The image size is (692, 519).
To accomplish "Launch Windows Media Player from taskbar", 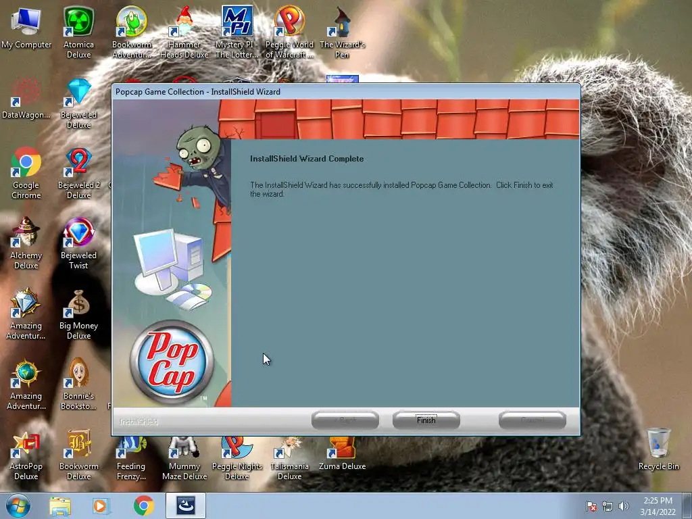I will pyautogui.click(x=101, y=506).
